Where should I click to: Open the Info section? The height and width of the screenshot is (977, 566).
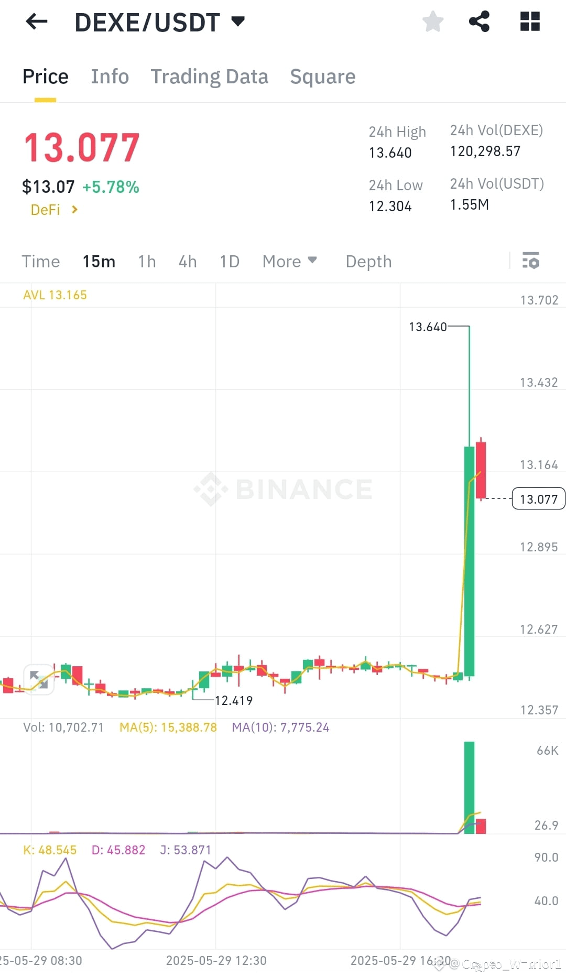(x=110, y=76)
